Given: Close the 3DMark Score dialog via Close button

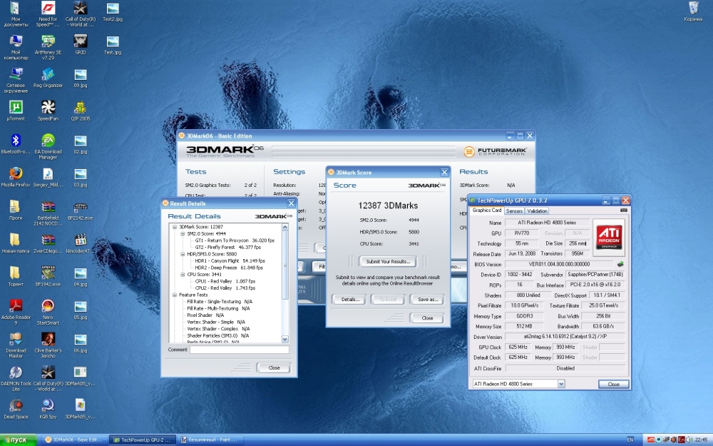Looking at the screenshot, I should click(427, 318).
